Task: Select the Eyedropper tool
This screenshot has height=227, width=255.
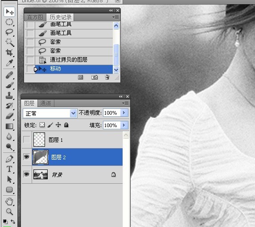Action: tap(9, 63)
